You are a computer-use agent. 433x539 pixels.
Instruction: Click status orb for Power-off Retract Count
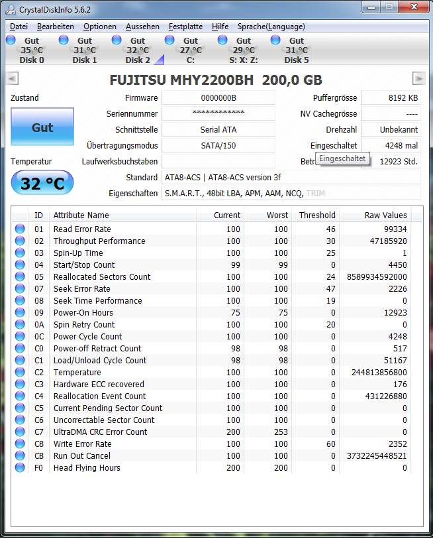click(20, 348)
